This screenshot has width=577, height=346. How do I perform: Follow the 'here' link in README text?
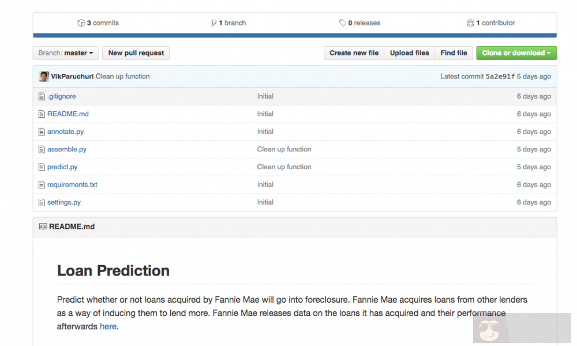(x=108, y=326)
